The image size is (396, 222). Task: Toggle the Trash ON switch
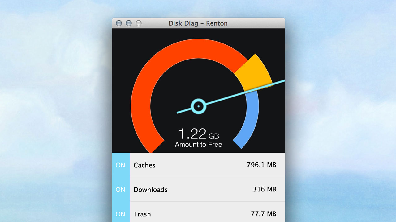pyautogui.click(x=121, y=213)
